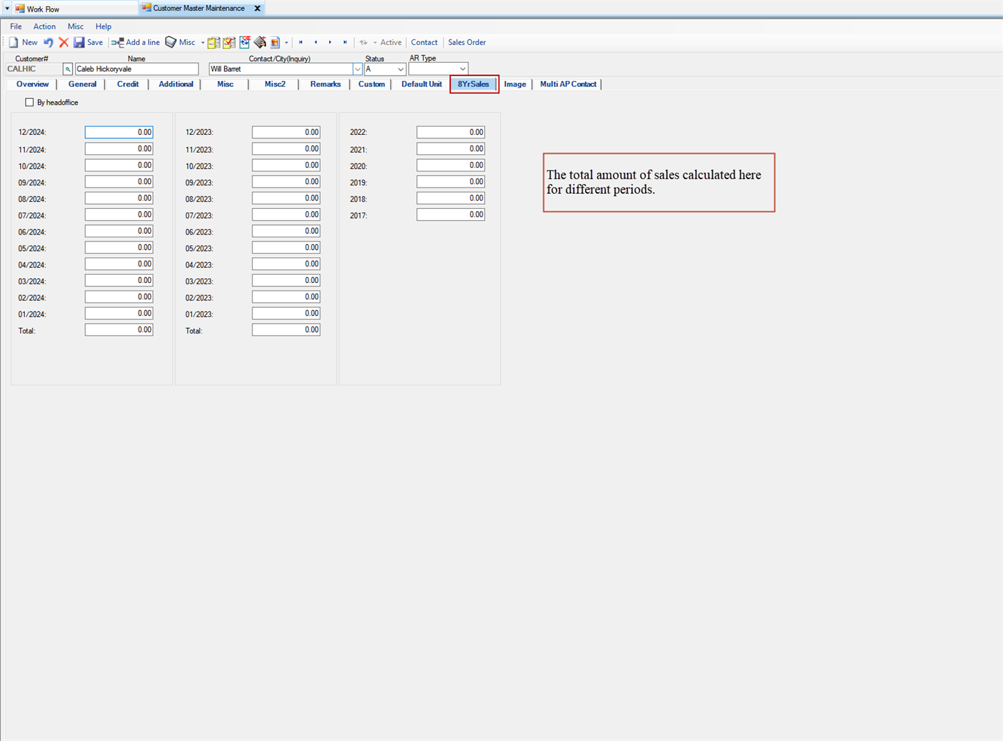
Task: Click the last-record navigation arrow
Action: 345,42
